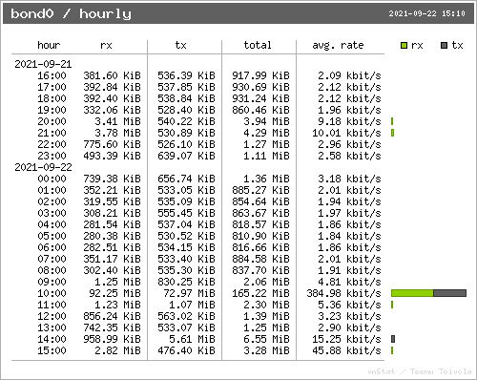The image size is (477, 380).
Task: Click the 'bond0 / hourly' title text
Action: pyautogui.click(x=71, y=13)
